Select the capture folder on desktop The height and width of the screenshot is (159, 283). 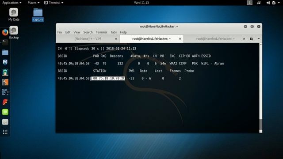click(x=38, y=15)
